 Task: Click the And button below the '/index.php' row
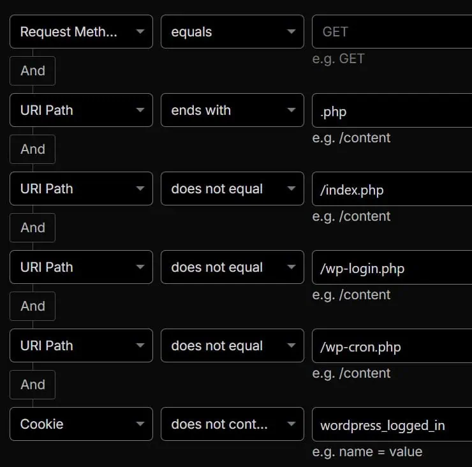33,228
